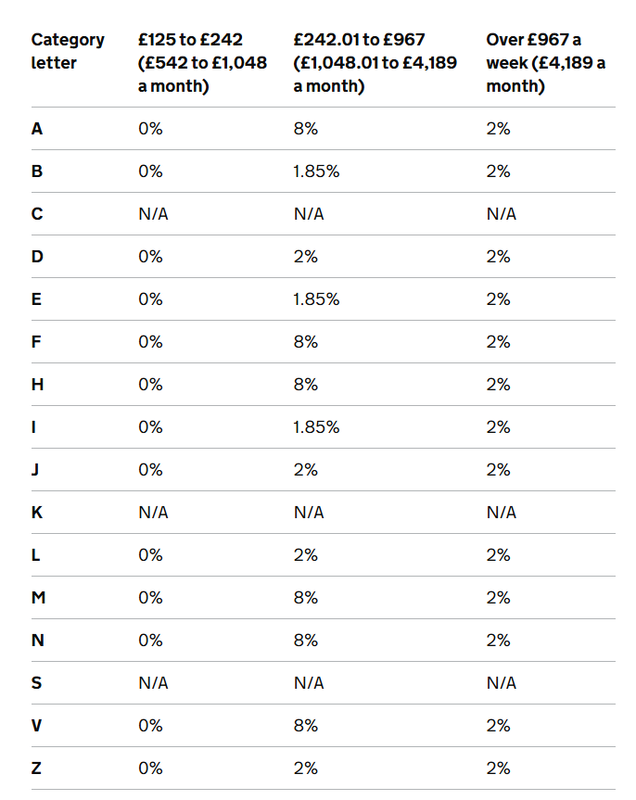636x800 pixels.
Task: Click the 8% value in row M
Action: point(306,598)
